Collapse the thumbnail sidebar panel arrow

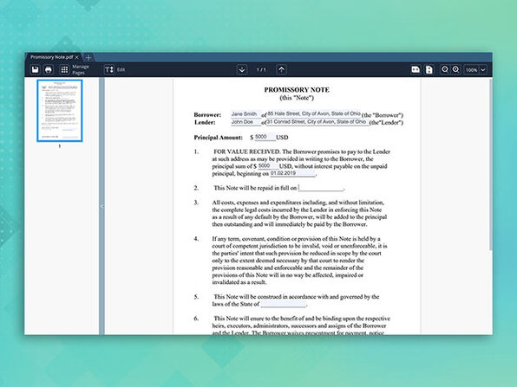(101, 206)
